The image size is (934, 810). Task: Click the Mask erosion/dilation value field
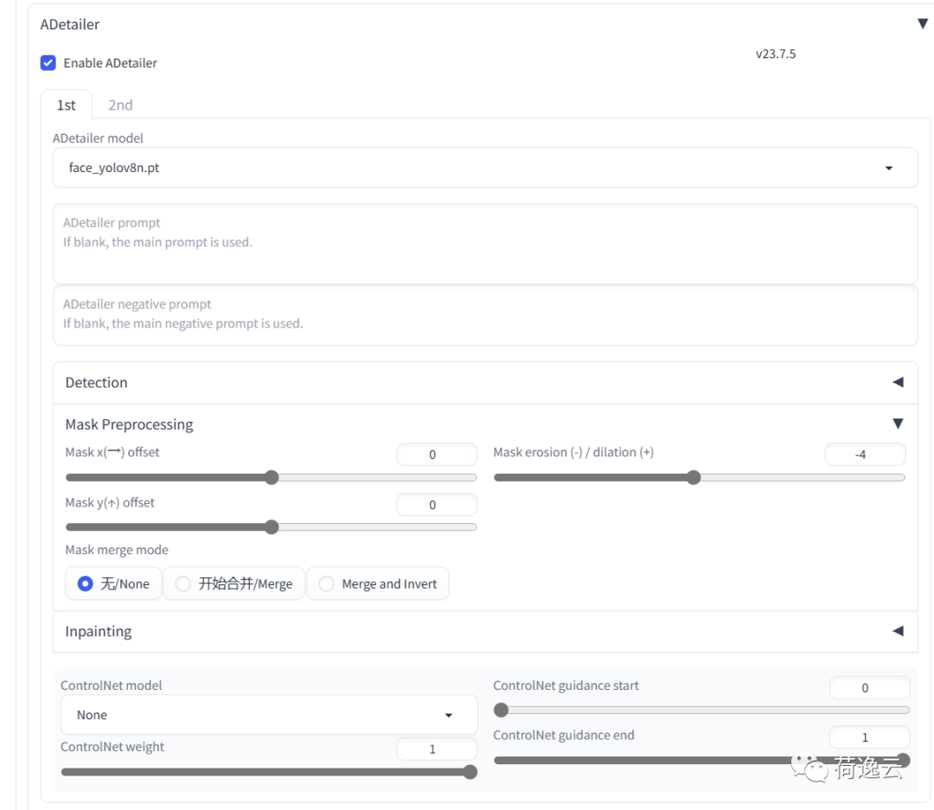click(x=864, y=455)
